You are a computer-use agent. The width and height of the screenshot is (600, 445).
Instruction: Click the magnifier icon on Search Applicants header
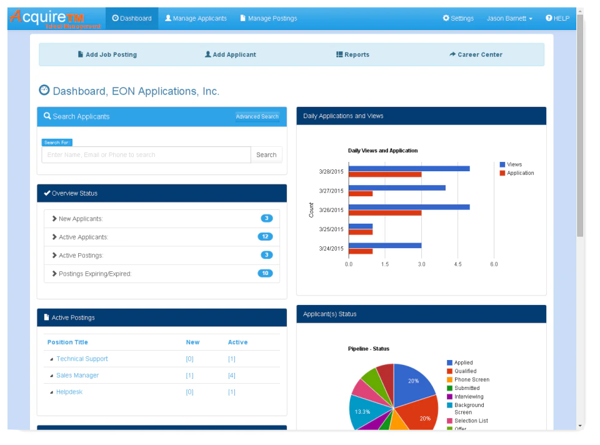point(47,116)
